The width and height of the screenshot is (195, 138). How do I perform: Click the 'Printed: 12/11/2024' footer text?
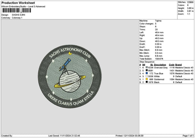(x=129, y=136)
